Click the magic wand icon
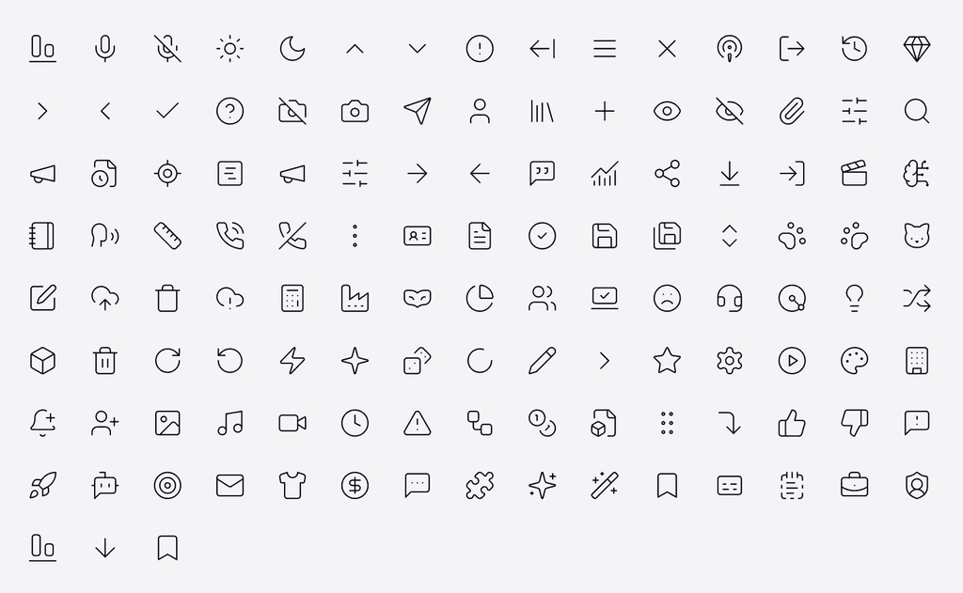 tap(605, 486)
